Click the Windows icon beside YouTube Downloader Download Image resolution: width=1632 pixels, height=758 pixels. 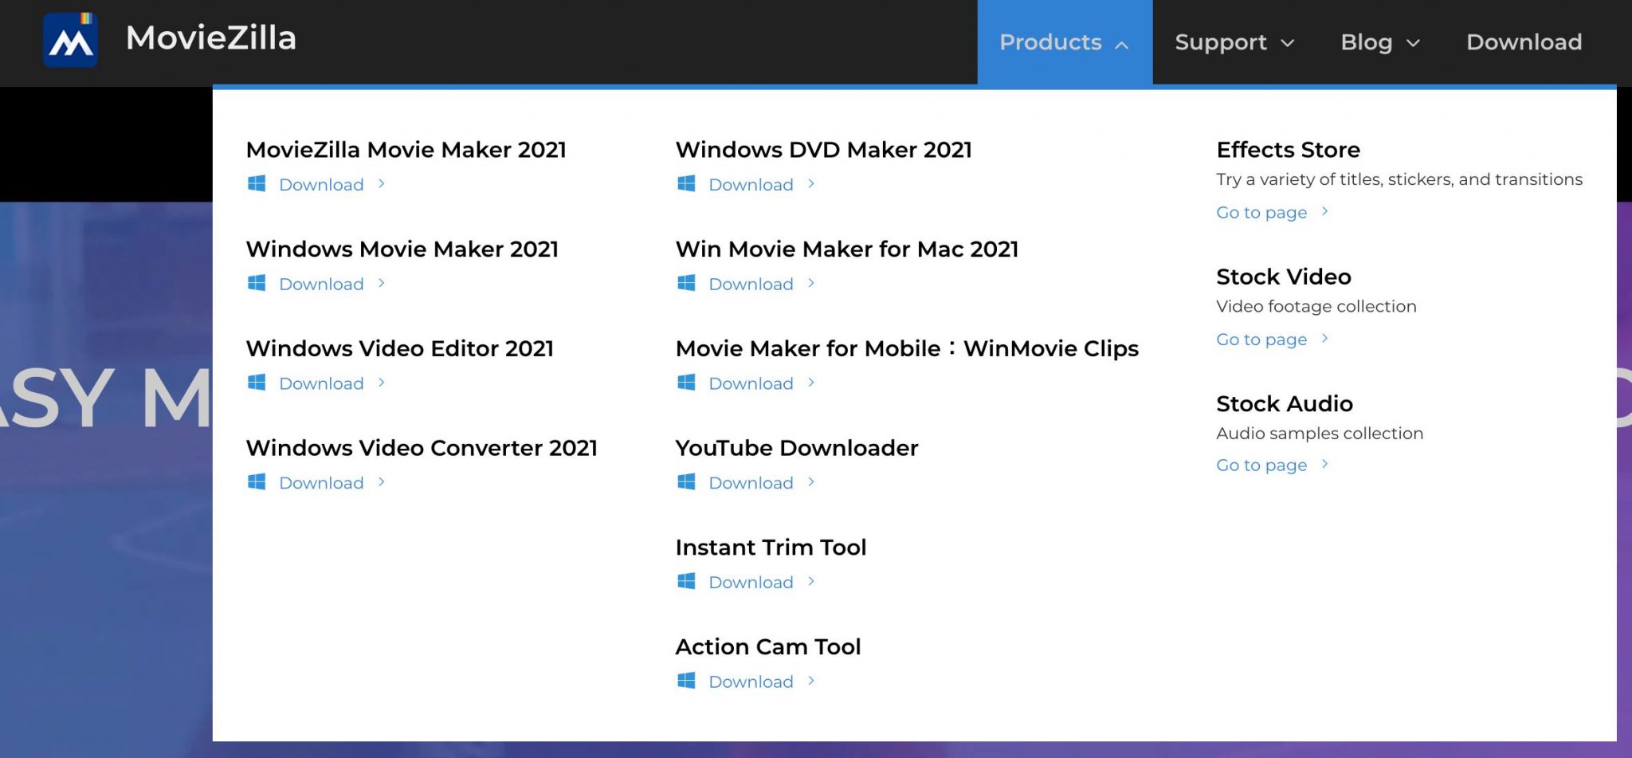(685, 481)
